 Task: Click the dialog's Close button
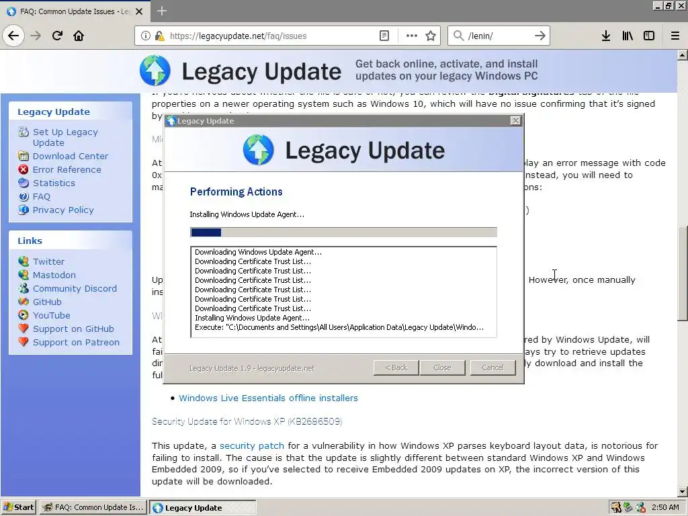pos(442,368)
